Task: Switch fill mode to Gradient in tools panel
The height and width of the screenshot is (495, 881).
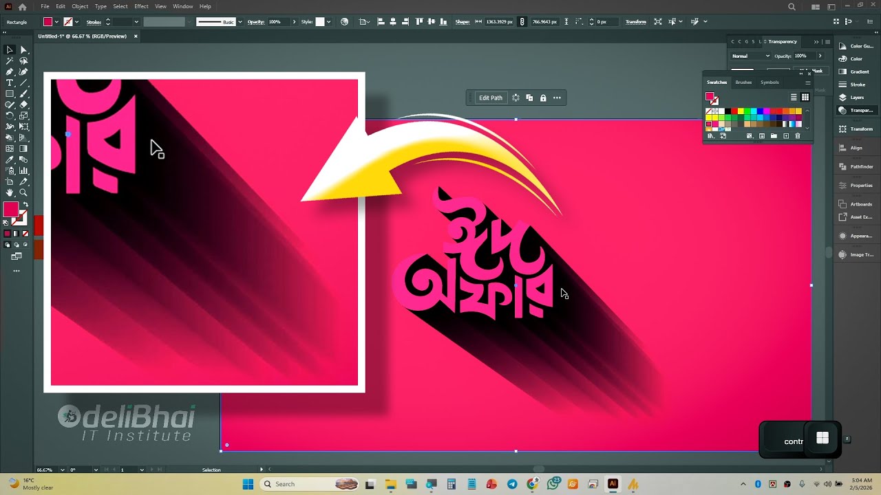Action: 16,234
